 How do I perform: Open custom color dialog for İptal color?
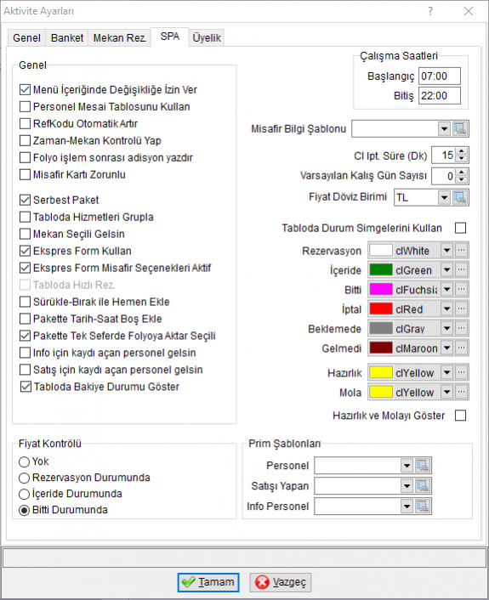462,308
